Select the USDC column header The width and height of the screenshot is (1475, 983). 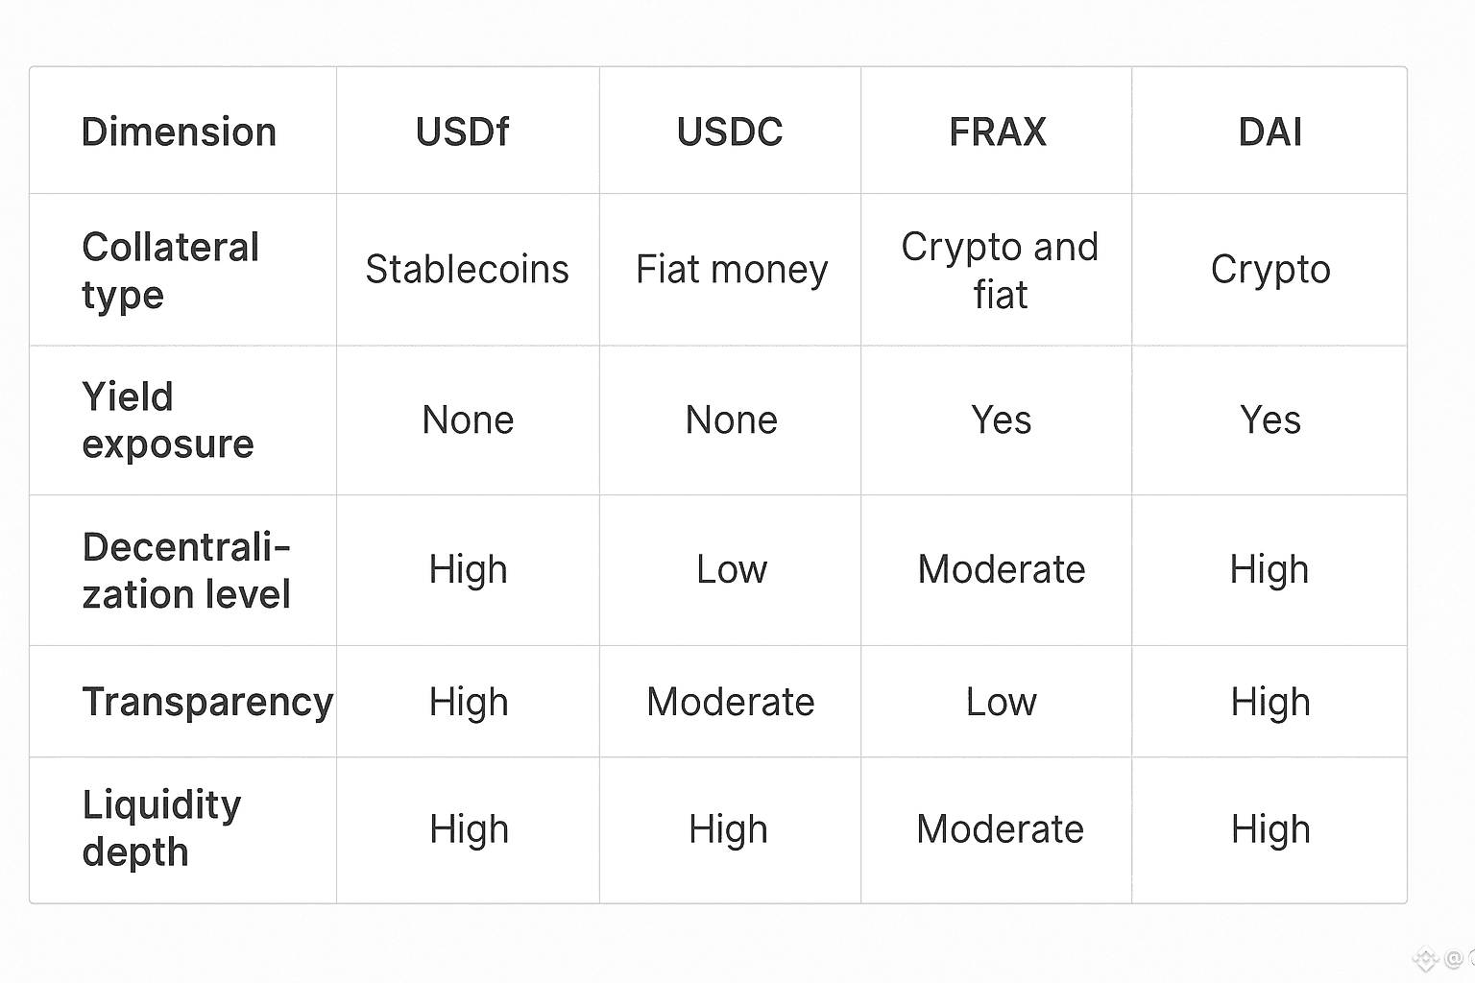[730, 132]
